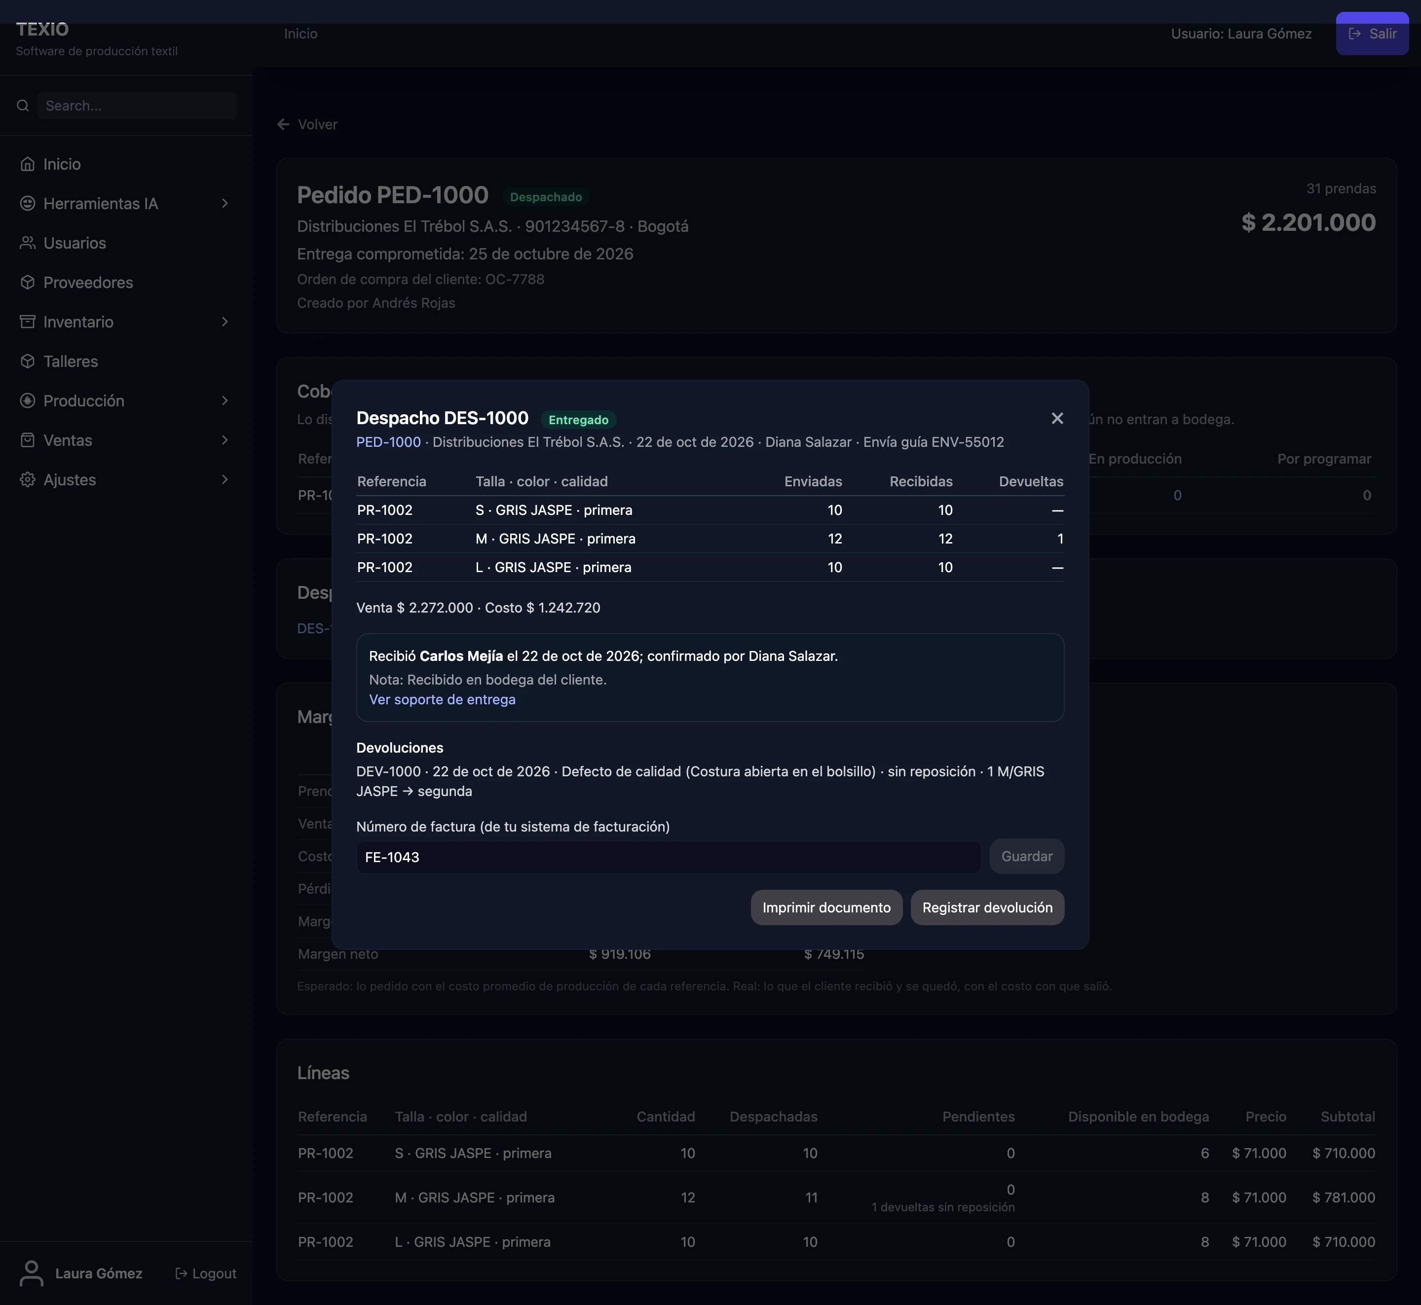Click the Ventas bag icon
The width and height of the screenshot is (1421, 1305).
(x=28, y=440)
